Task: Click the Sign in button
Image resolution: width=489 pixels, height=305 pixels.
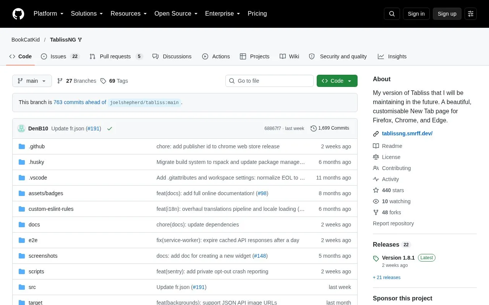Action: (x=416, y=14)
